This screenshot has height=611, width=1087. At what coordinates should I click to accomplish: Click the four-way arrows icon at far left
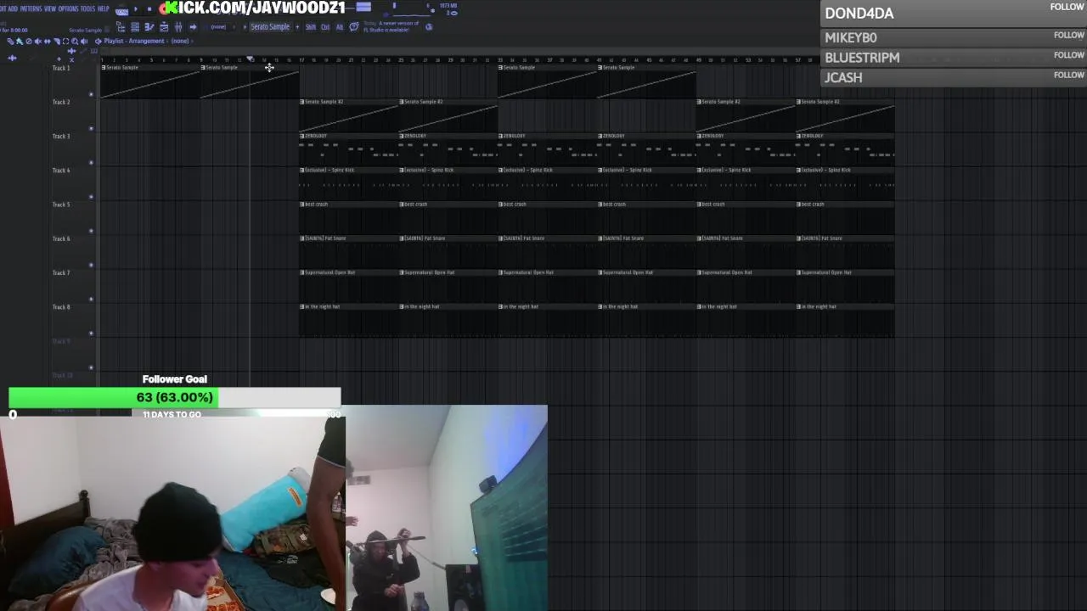(12, 58)
